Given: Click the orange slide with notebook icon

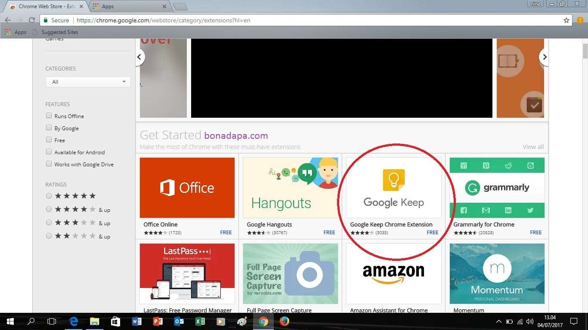Looking at the screenshot, I should 520,78.
